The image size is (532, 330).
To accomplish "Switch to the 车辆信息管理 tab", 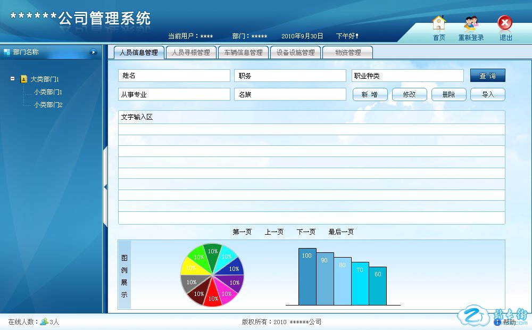I will click(243, 53).
